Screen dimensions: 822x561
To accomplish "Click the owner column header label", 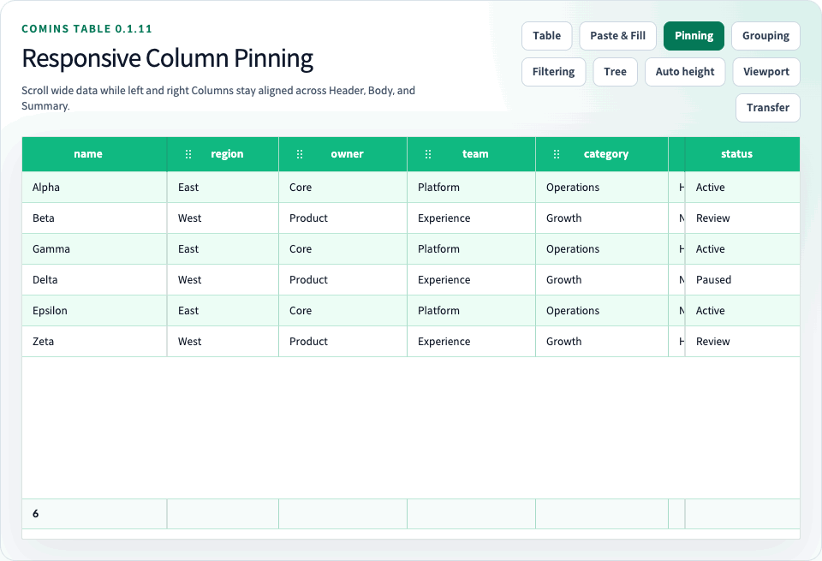I will tap(347, 154).
